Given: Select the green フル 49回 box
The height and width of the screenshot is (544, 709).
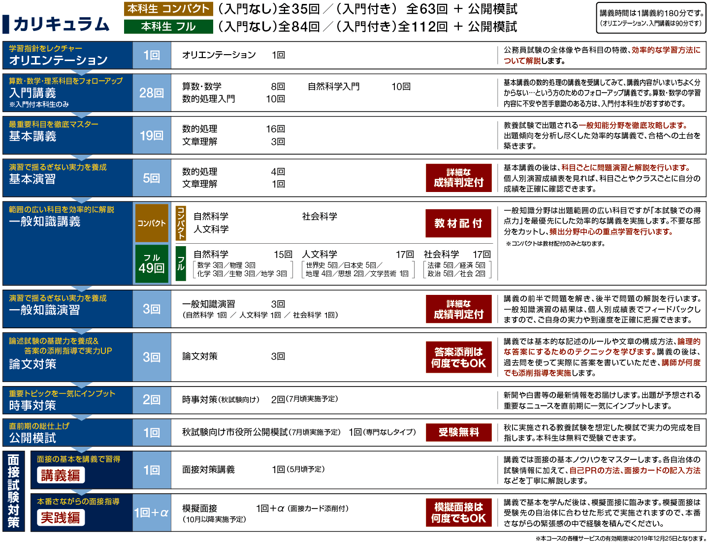Looking at the screenshot, I should coord(152,264).
